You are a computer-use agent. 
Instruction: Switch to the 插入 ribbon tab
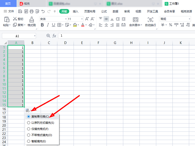click(x=76, y=11)
